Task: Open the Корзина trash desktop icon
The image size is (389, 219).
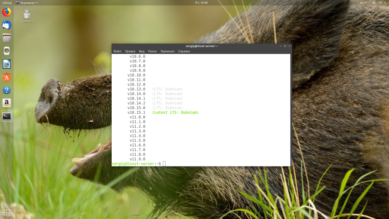Action: coord(27,16)
